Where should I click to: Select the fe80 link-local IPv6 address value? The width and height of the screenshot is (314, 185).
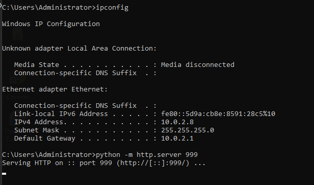[x=218, y=114]
